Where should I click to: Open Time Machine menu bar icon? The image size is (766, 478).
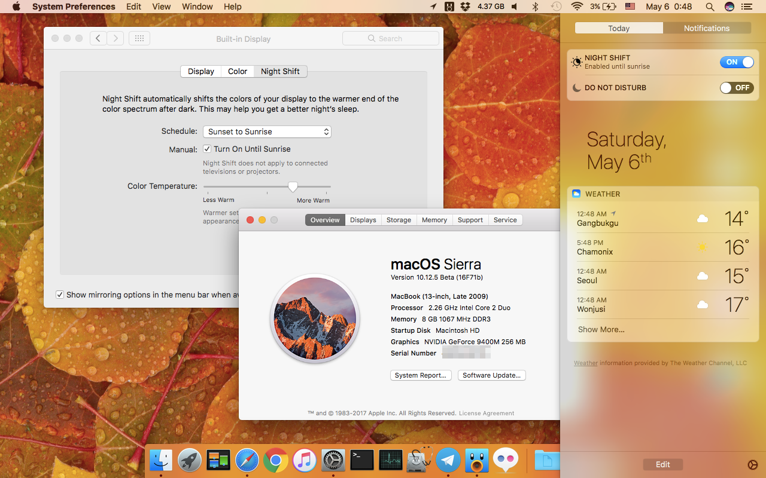556,7
